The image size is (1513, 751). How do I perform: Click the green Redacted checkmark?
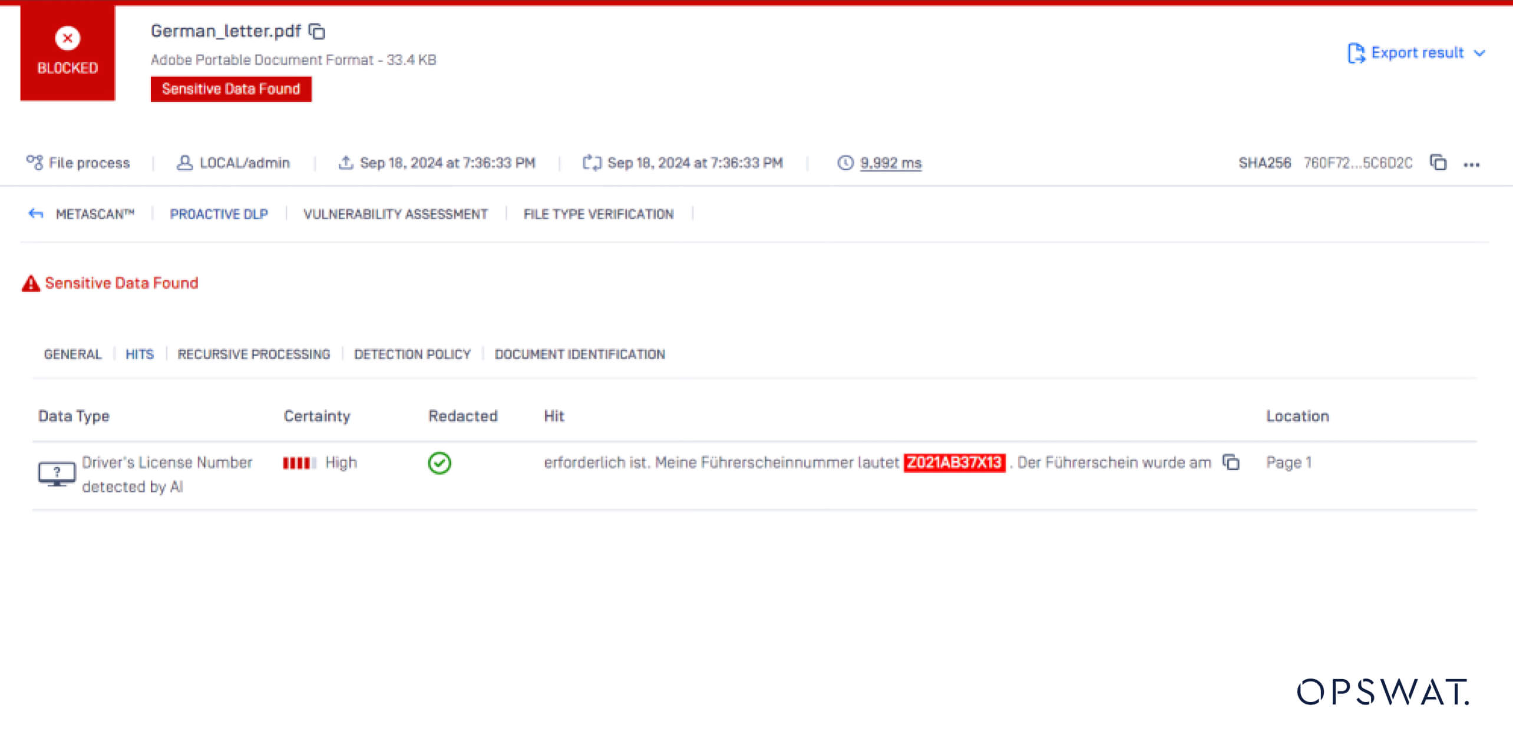tap(440, 463)
